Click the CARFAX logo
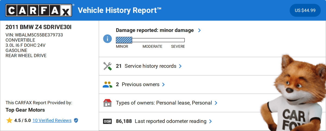326x131 pixels. click(39, 10)
